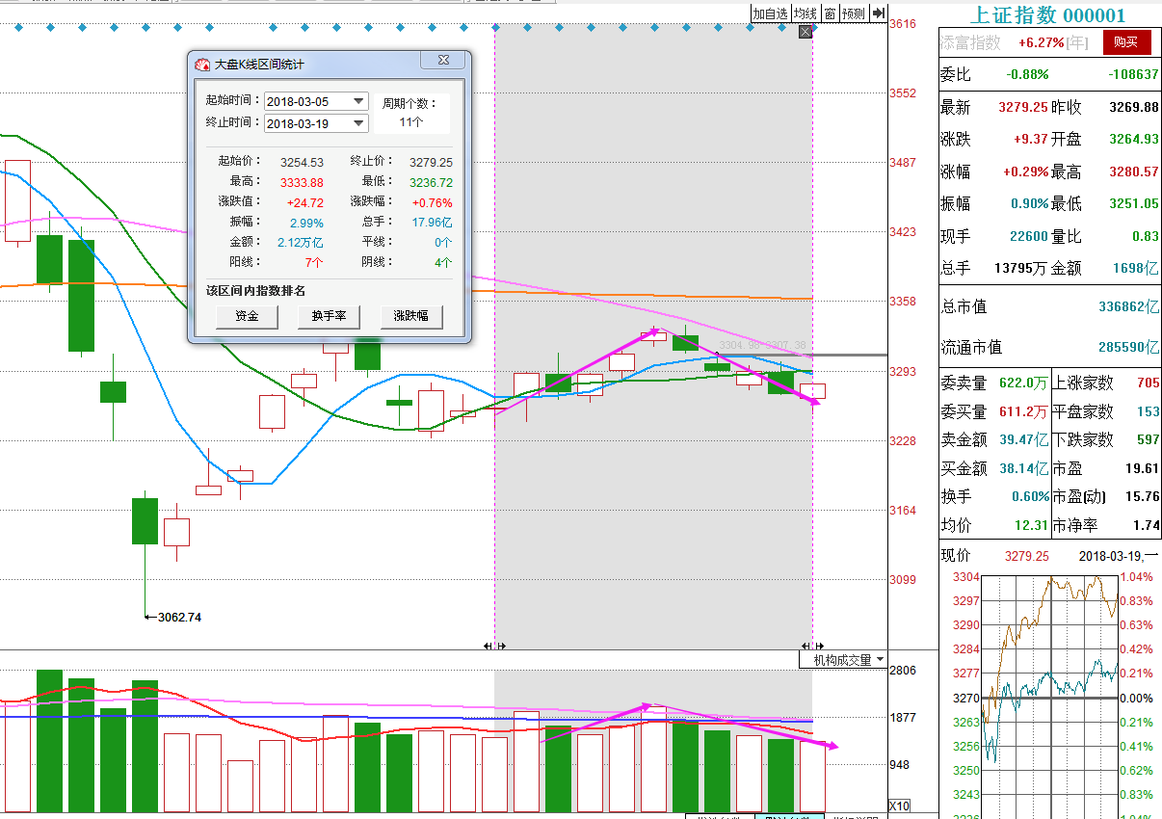
Task: Click the 上涨家数 705 value
Action: [x=1148, y=383]
